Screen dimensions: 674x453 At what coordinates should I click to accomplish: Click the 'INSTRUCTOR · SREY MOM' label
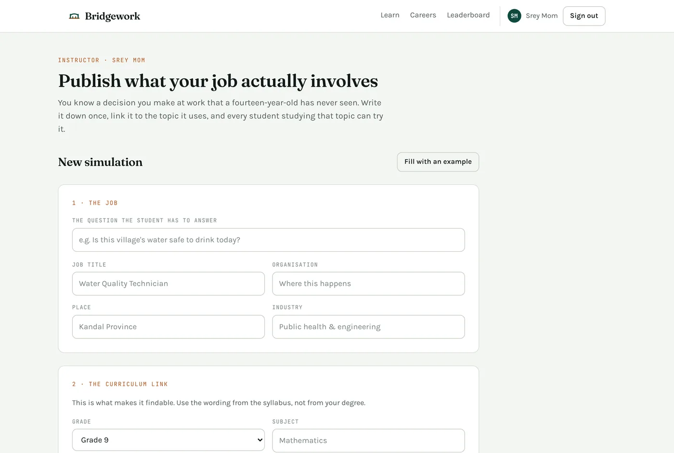click(x=102, y=60)
